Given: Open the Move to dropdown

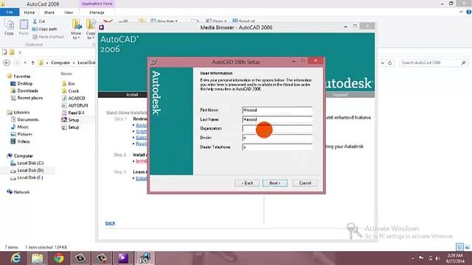Looking at the screenshot, I should click(x=76, y=29).
